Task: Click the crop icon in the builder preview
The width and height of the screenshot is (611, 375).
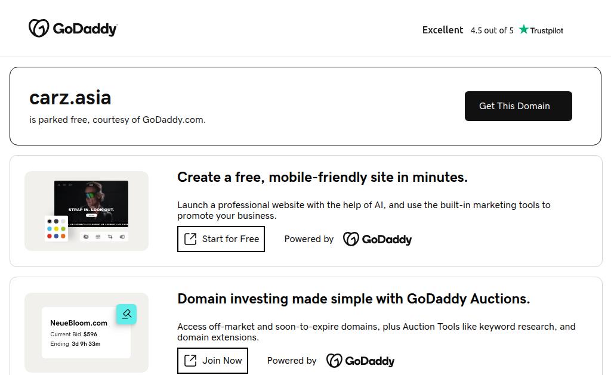Action: tap(110, 237)
